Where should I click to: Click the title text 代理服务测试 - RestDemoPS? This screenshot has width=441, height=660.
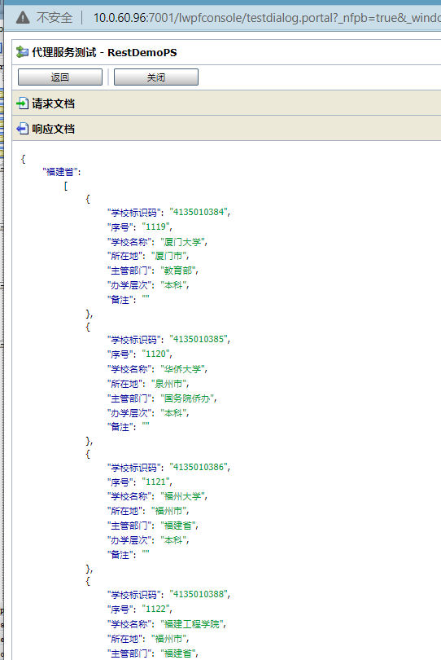(104, 53)
